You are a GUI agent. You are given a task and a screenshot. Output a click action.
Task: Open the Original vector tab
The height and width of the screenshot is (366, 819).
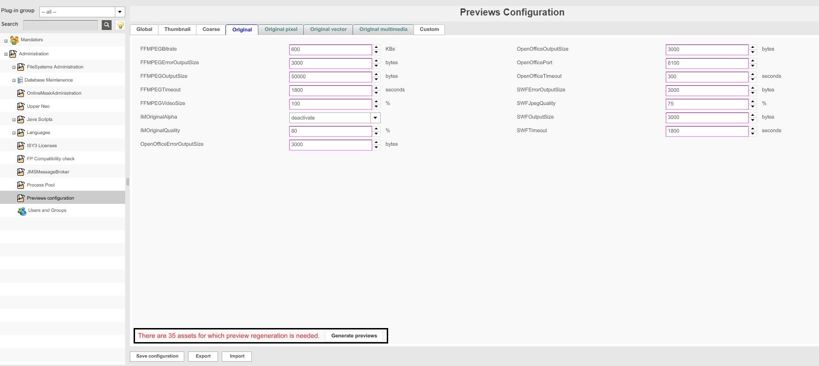[328, 30]
